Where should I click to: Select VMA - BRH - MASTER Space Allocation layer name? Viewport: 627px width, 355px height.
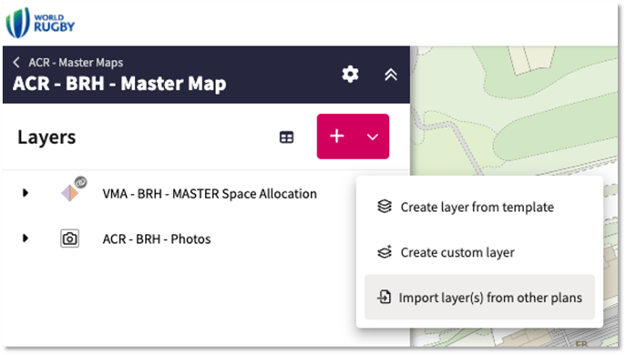coord(210,194)
